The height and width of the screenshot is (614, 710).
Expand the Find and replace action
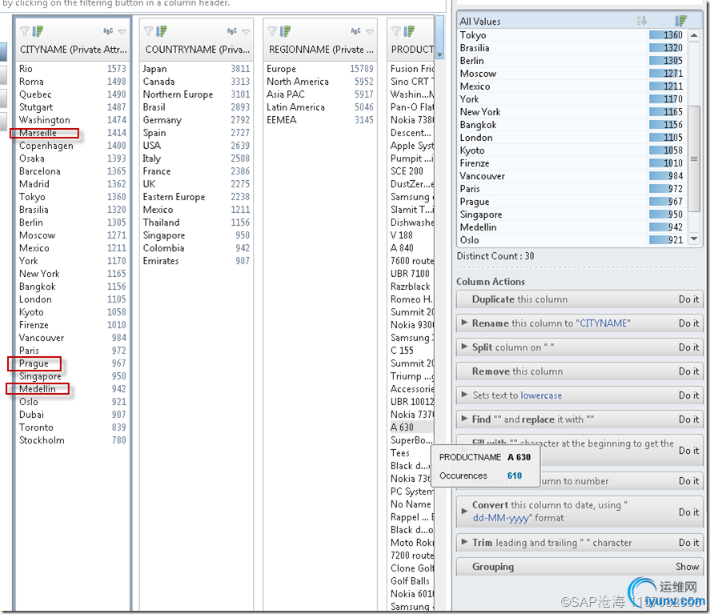pyautogui.click(x=464, y=419)
